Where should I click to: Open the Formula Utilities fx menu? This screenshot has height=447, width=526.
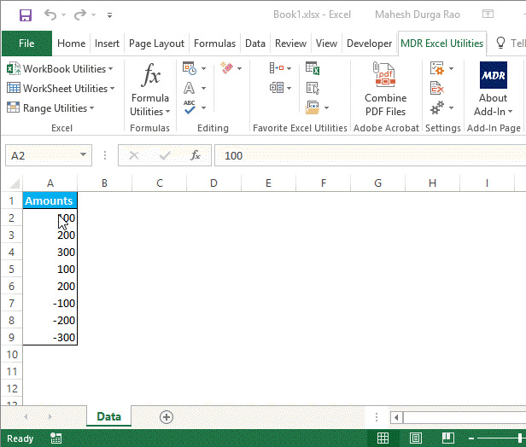[x=150, y=89]
